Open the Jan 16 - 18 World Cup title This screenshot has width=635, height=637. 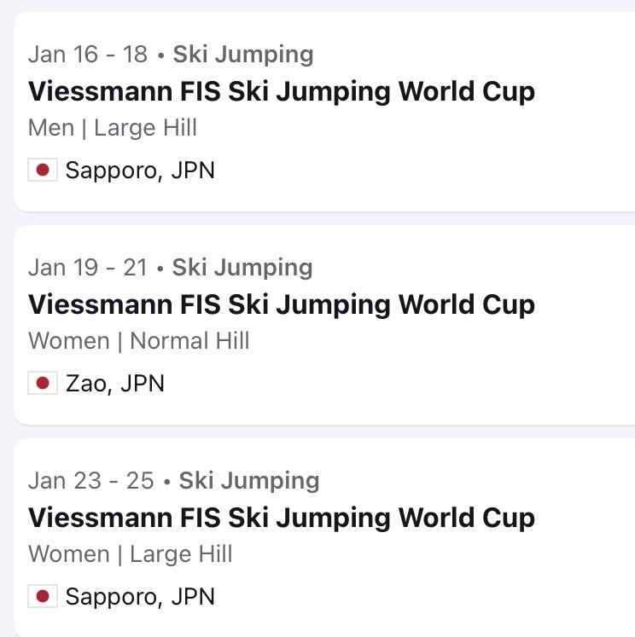click(x=282, y=91)
